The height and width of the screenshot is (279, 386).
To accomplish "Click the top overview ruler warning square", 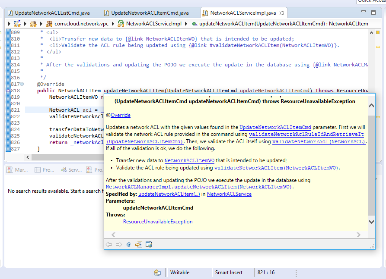I will (x=378, y=33).
